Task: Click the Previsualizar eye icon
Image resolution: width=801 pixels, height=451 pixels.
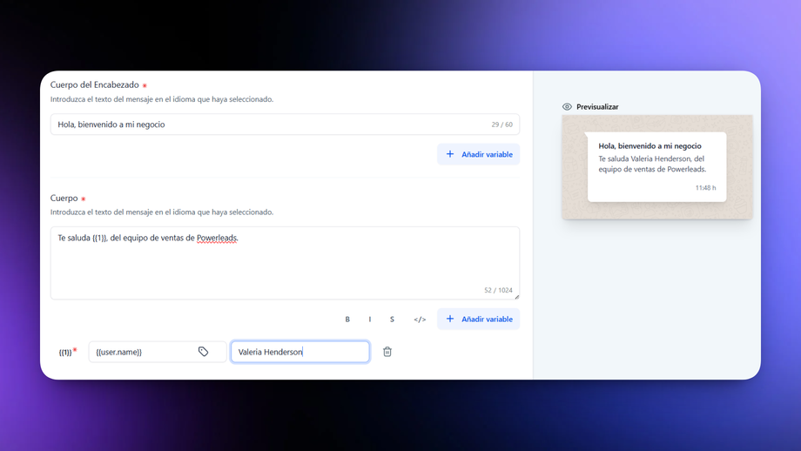Action: point(567,107)
